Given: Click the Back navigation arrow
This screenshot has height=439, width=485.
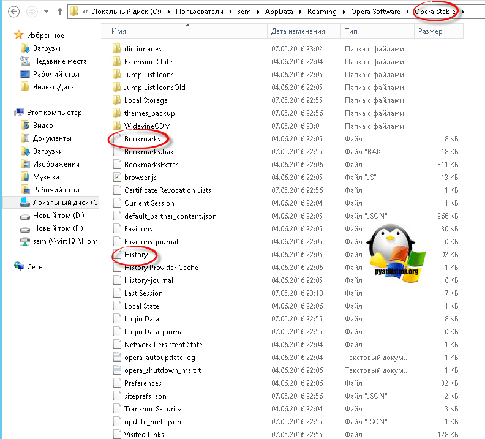Looking at the screenshot, I should 13,12.
